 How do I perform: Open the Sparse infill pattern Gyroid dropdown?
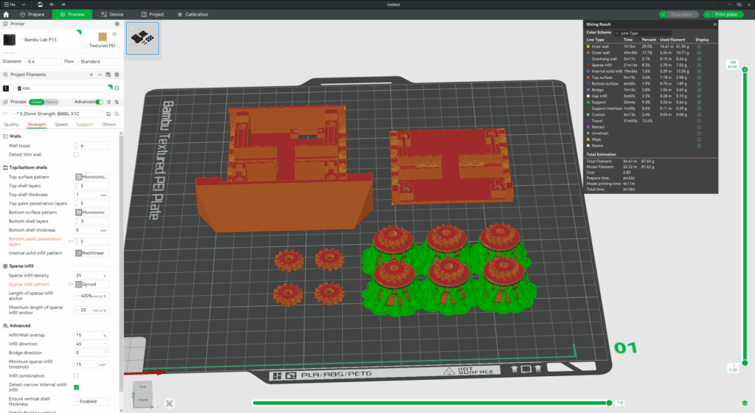tap(91, 284)
